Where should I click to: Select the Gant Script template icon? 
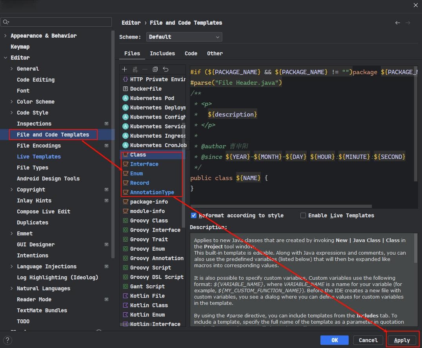[125, 287]
